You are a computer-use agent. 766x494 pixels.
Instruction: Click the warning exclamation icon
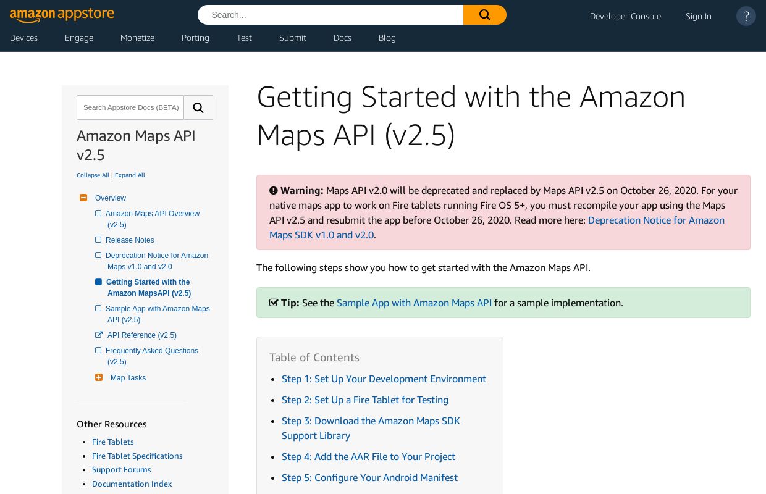click(273, 191)
